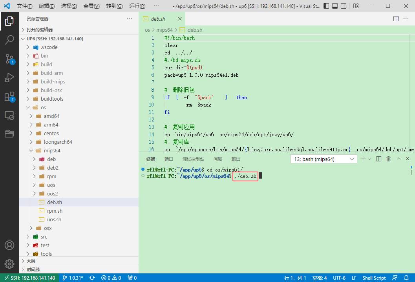Open rpm.sh from the file tree
Image resolution: width=415 pixels, height=282 pixels.
click(x=55, y=211)
